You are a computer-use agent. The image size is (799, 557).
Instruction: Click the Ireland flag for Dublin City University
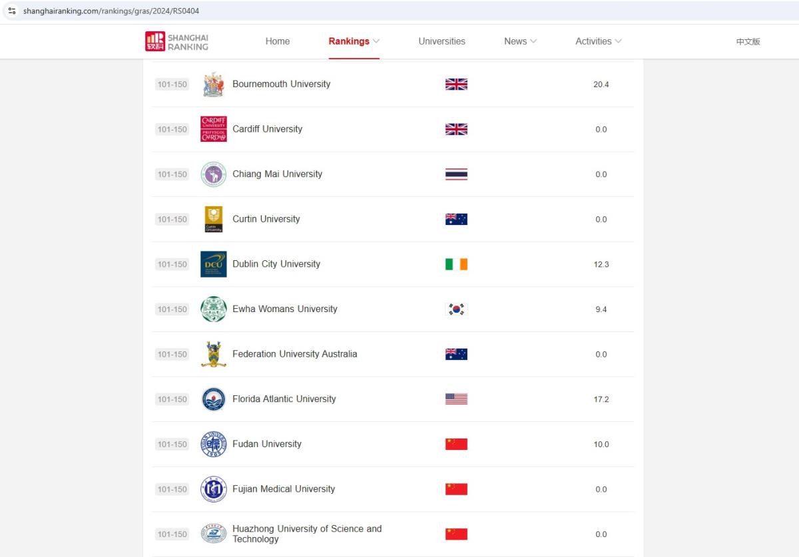click(456, 264)
